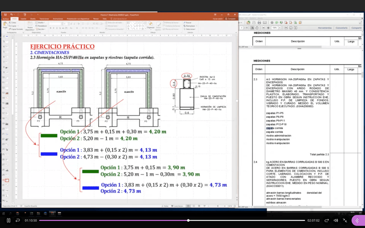The image size is (365, 228).
Task: Mute the video volume speaker icon
Action: 336,220
